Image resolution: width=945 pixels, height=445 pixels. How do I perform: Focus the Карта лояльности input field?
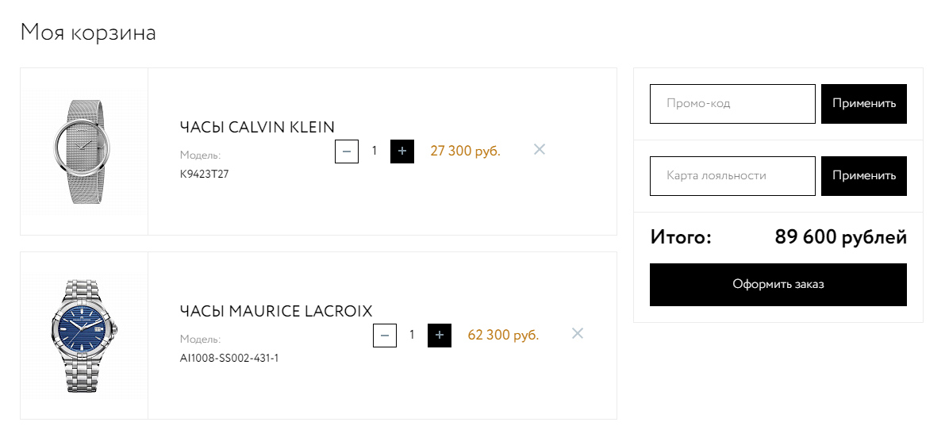[x=732, y=176]
